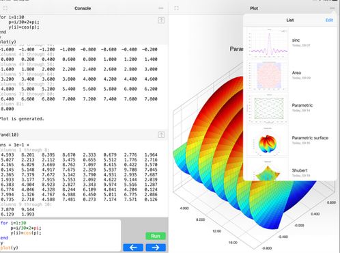340x253 pixels.
Task: Reuse the rand(10) command via its upload icon
Action: 161,135
